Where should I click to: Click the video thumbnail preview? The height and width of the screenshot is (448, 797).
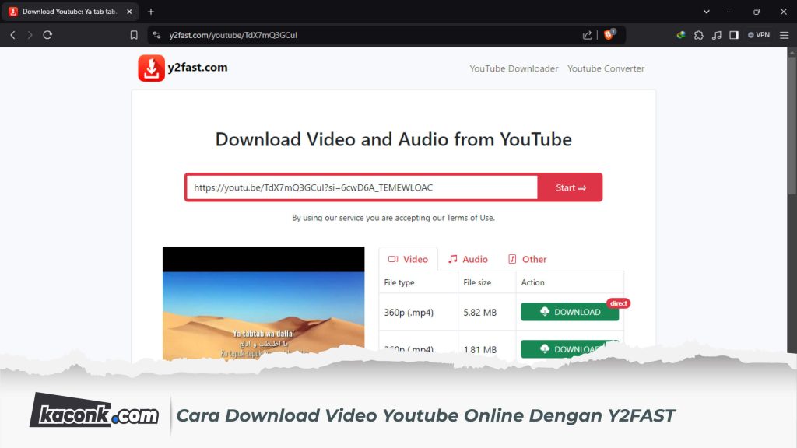coord(263,303)
